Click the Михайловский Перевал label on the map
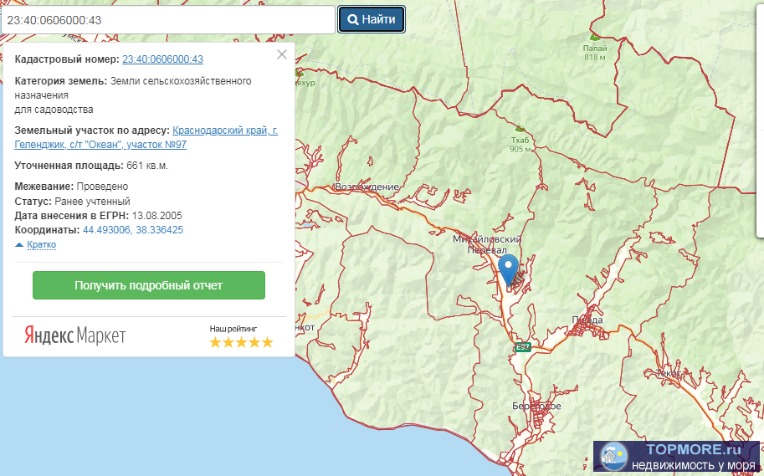Image resolution: width=764 pixels, height=476 pixels. coord(487,244)
